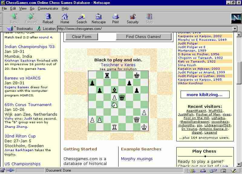Open the Morphy musings example search
The width and height of the screenshot is (242, 174).
click(137, 159)
